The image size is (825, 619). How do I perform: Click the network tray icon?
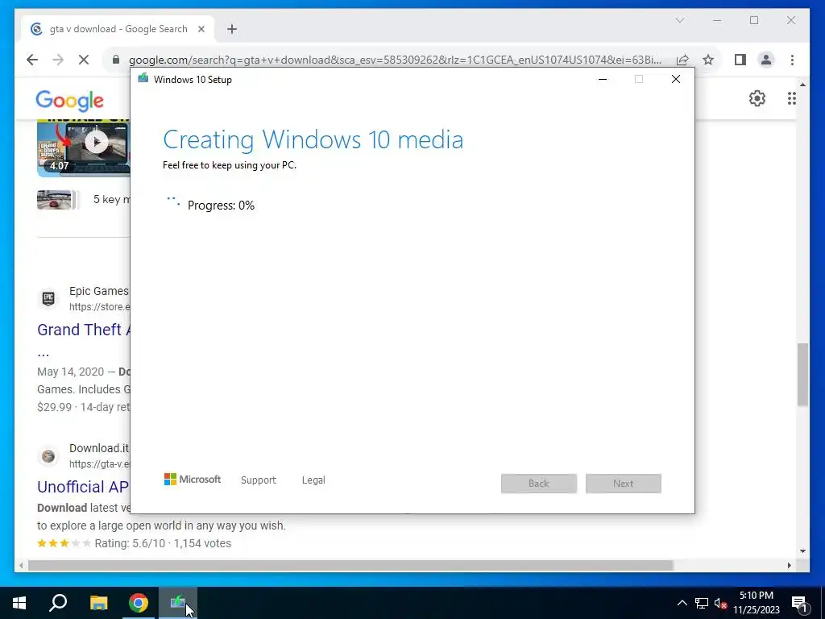coord(702,603)
